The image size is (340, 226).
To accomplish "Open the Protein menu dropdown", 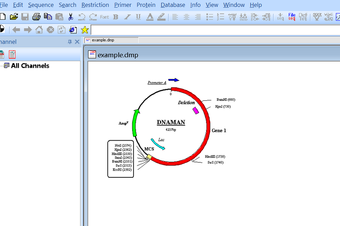I will click(x=146, y=5).
